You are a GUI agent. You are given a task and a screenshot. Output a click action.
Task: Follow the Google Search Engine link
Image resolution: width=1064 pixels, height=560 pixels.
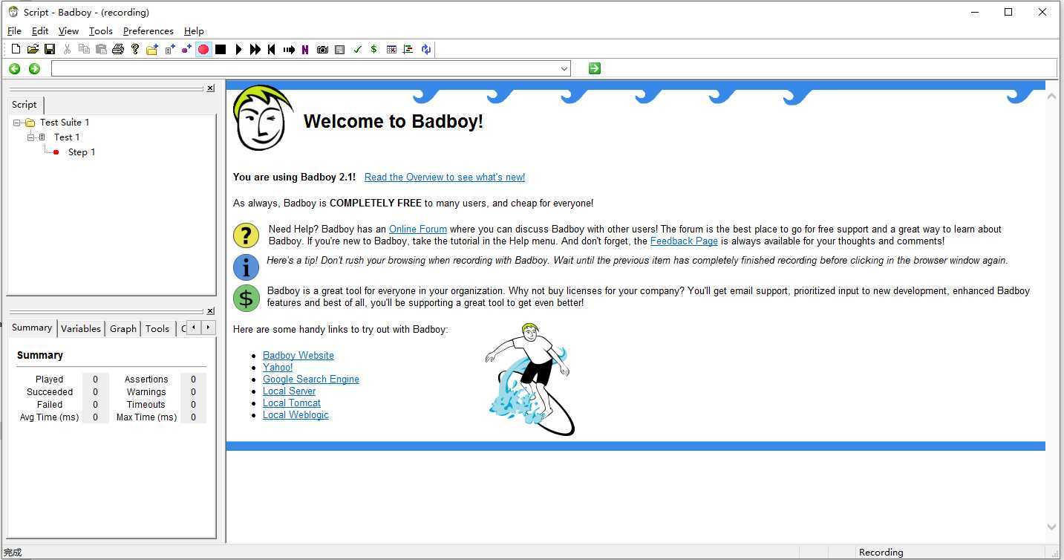click(311, 380)
